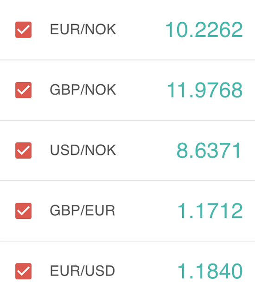Click blank space between EUR/NOK and 10.2262
The height and width of the screenshot is (301, 255).
point(140,30)
